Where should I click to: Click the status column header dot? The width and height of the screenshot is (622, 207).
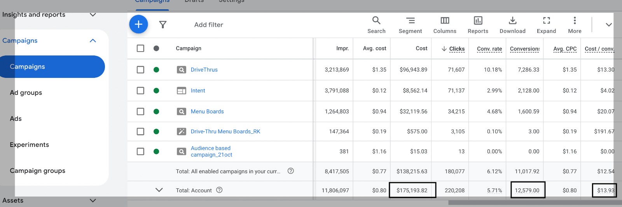156,48
